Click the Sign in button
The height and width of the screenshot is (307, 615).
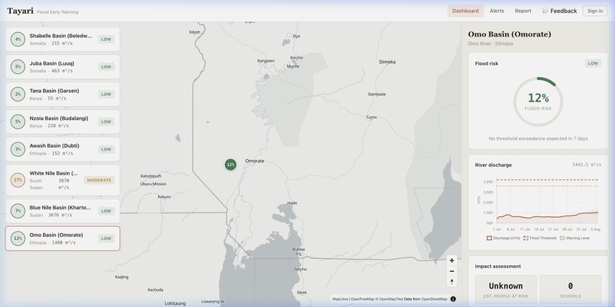pyautogui.click(x=595, y=11)
